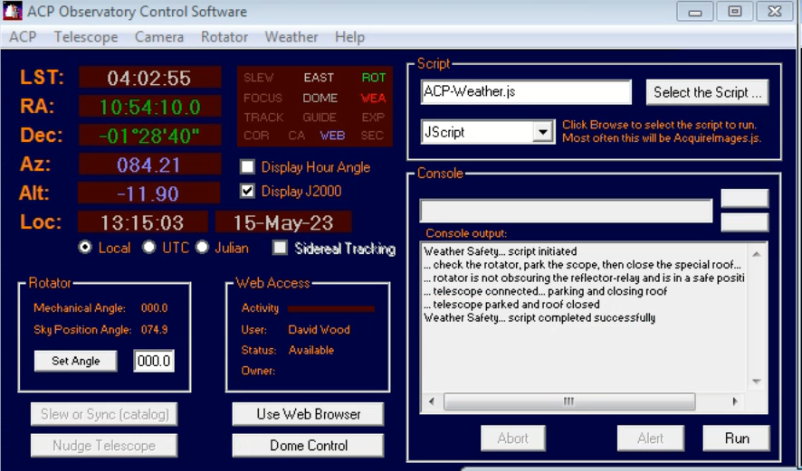Click the Alert button
802x471 pixels.
650,438
